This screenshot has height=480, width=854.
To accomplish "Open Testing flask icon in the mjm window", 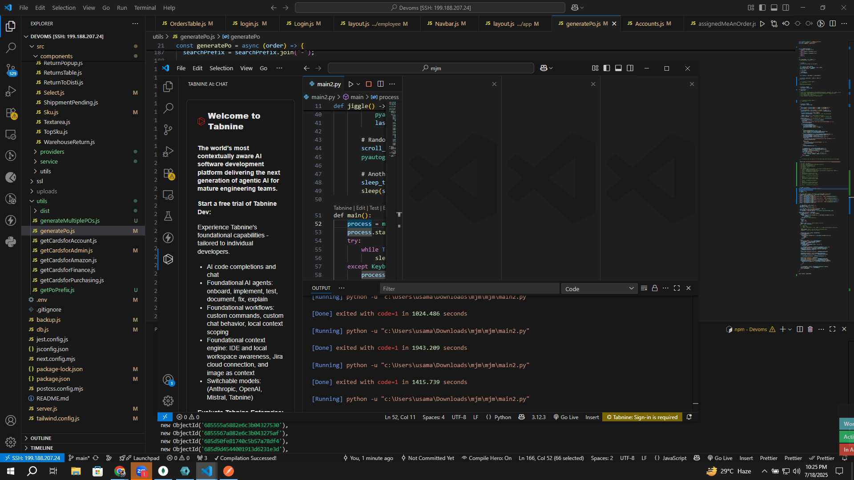I will (168, 216).
